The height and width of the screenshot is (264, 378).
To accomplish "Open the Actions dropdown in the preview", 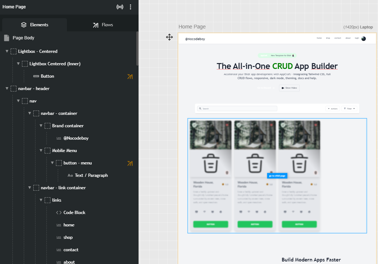I will click(332, 108).
